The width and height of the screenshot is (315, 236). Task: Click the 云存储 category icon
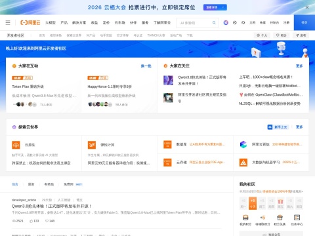click(167, 163)
